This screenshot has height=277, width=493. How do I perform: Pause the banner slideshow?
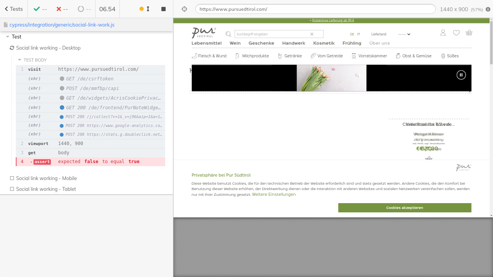coord(461,75)
